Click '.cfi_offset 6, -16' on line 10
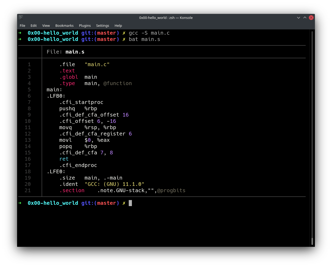The height and width of the screenshot is (267, 332). 88,121
